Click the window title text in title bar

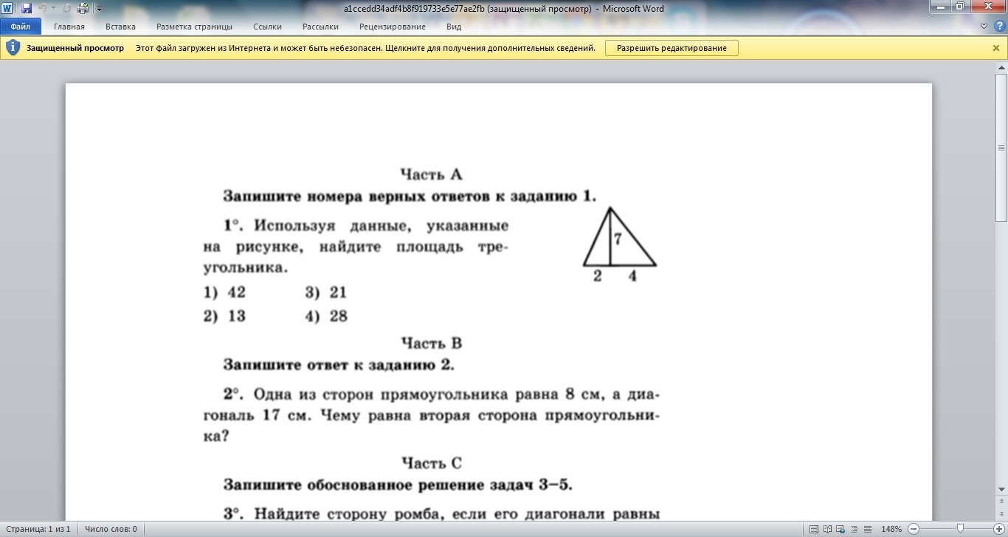504,9
